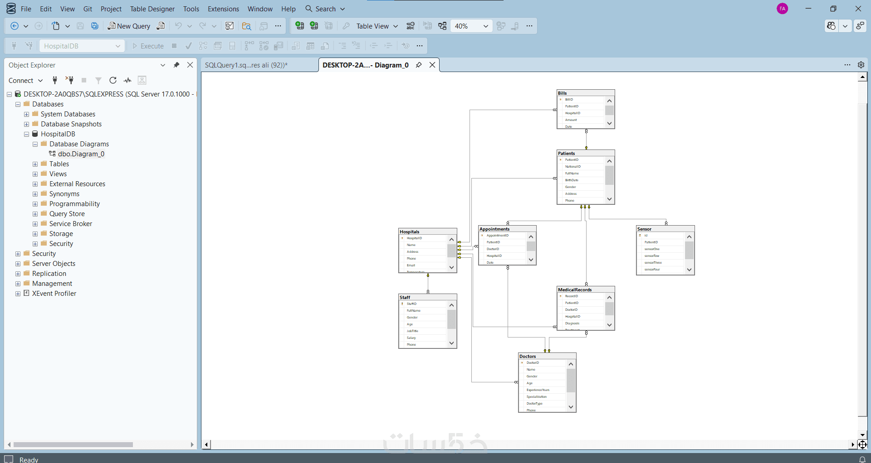Click the Activity Monitor icon in Object Explorer

coord(127,80)
